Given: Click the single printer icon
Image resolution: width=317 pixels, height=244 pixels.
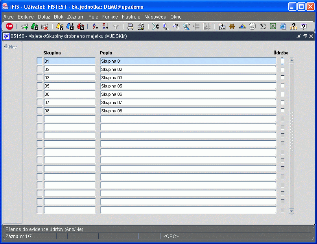Looking at the screenshot, I should [131, 26].
